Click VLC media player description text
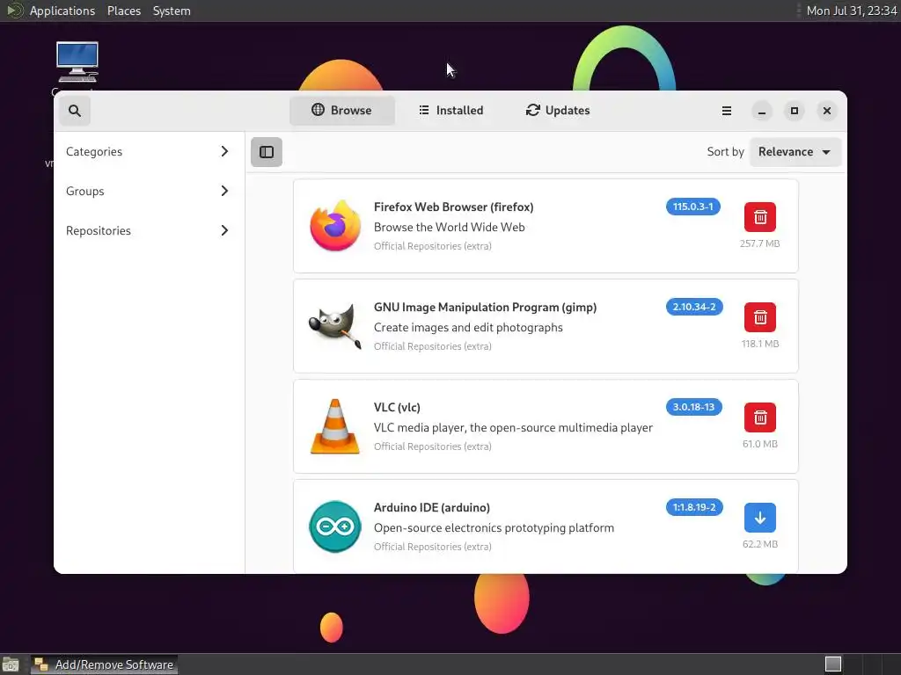The image size is (901, 675). (x=513, y=428)
